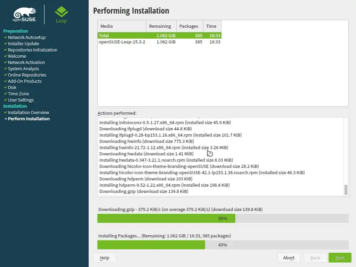356x267 pixels.
Task: Click the Network Activation step label
Action: pyautogui.click(x=26, y=62)
